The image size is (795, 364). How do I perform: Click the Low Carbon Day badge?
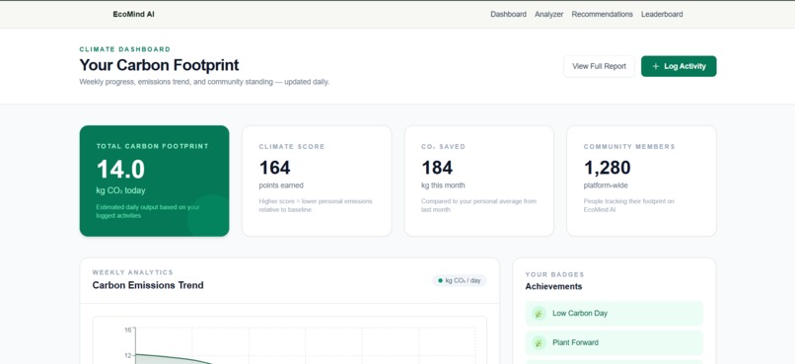(614, 314)
